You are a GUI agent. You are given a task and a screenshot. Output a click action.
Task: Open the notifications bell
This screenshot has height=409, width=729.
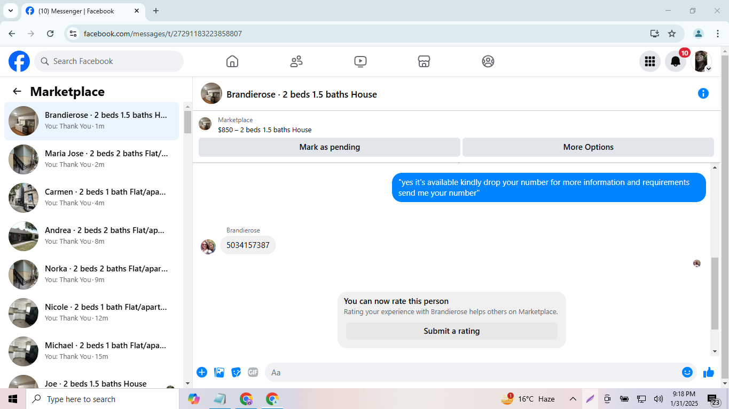[676, 61]
